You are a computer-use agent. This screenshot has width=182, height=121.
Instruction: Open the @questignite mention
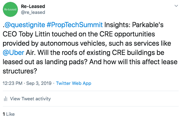[x=25, y=25]
